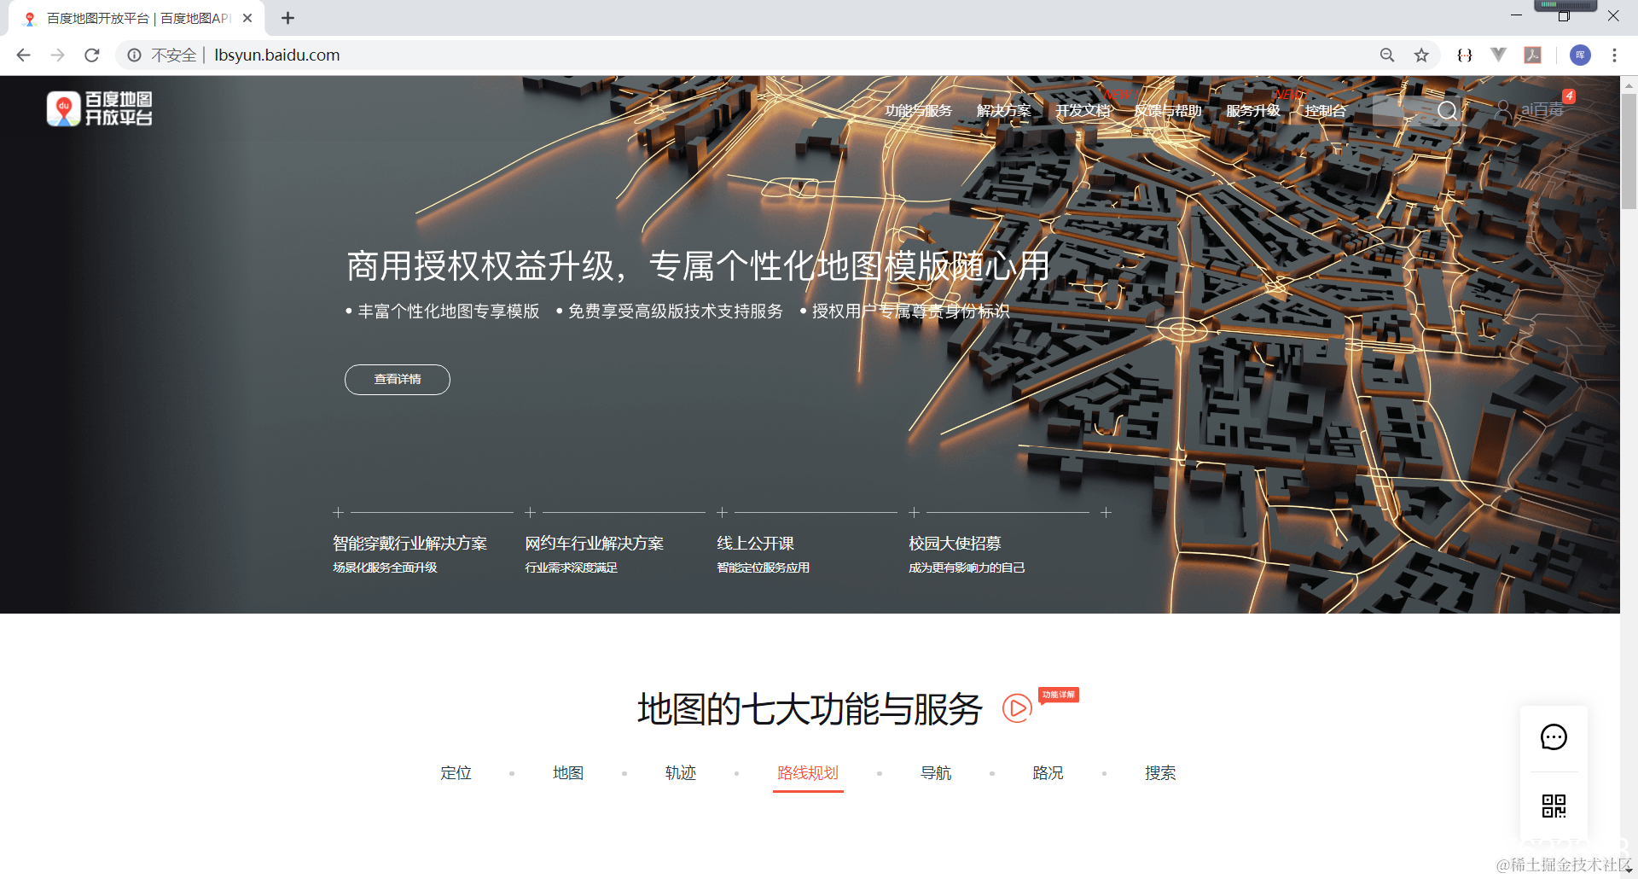Open the Adobe Acrobat extension icon
The height and width of the screenshot is (879, 1638).
tap(1532, 55)
